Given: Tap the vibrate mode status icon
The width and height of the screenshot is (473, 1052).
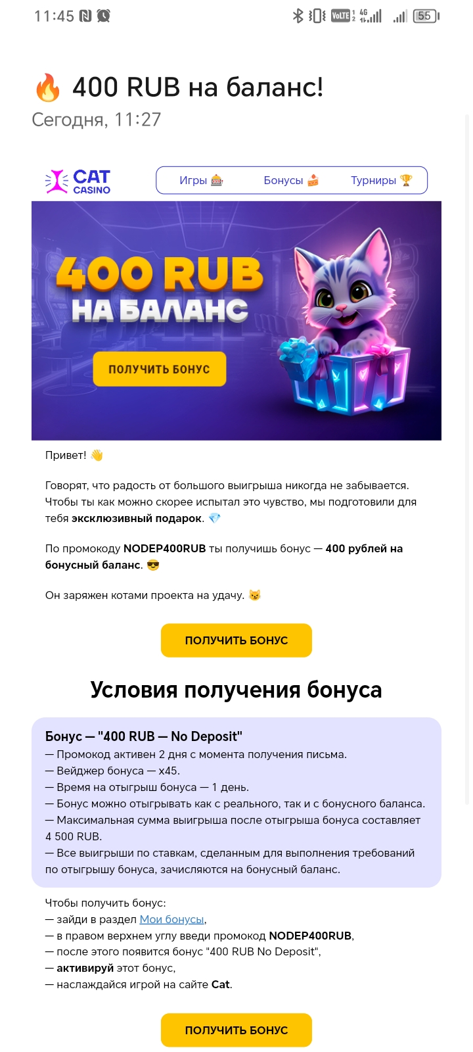Looking at the screenshot, I should click(317, 16).
